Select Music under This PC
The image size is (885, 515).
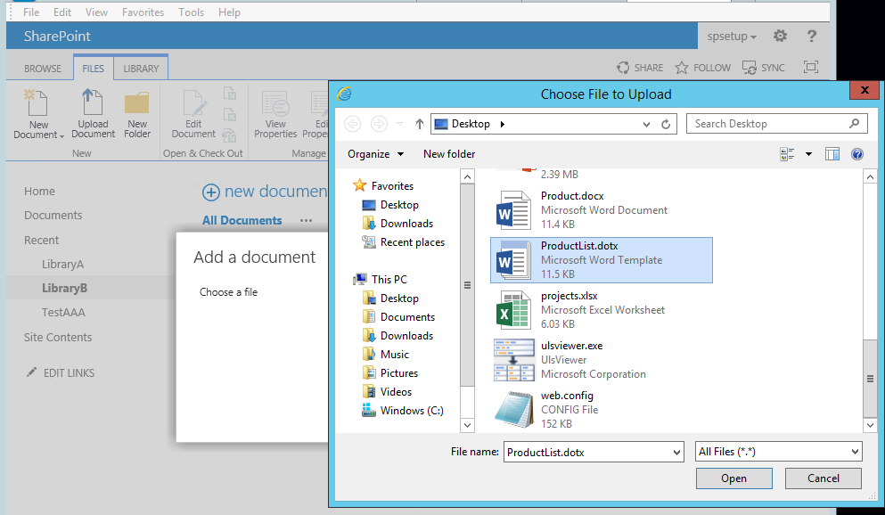pyautogui.click(x=386, y=355)
